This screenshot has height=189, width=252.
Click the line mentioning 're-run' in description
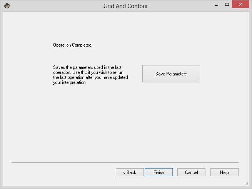click(91, 72)
